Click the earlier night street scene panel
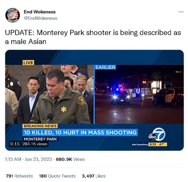This screenshot has height=182, width=188. click(x=139, y=94)
